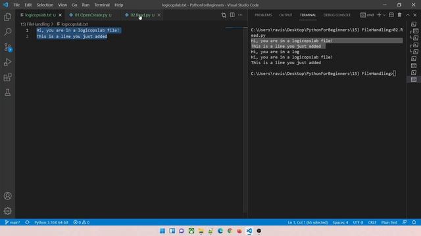421x236 pixels.
Task: Select the first terminal in the terminal list
Action: pyautogui.click(x=414, y=24)
